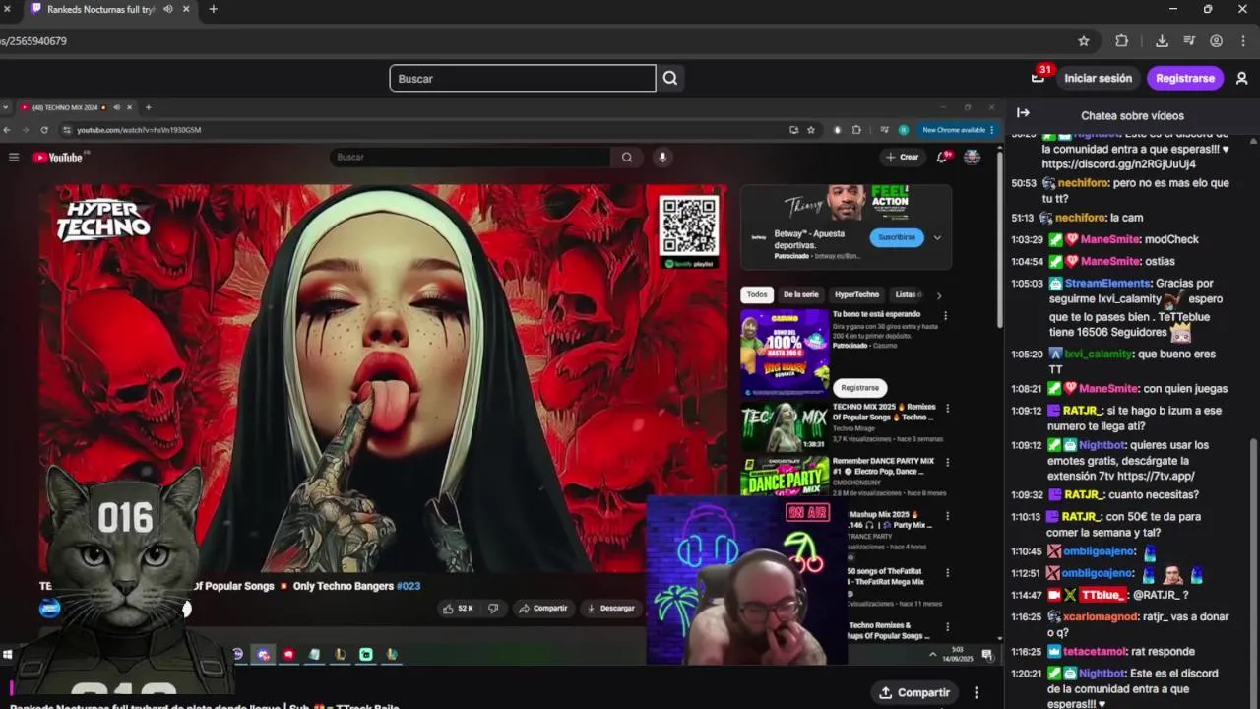Image resolution: width=1260 pixels, height=709 pixels.
Task: Select the De la serie filter chip
Action: 801,294
